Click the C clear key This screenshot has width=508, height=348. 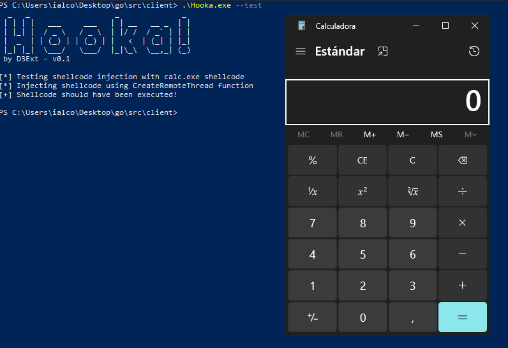[412, 160]
